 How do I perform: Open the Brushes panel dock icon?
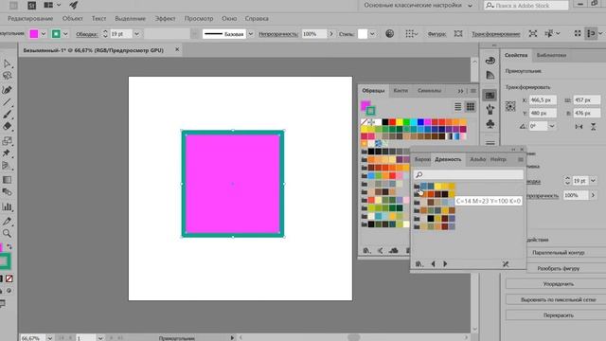pos(490,110)
